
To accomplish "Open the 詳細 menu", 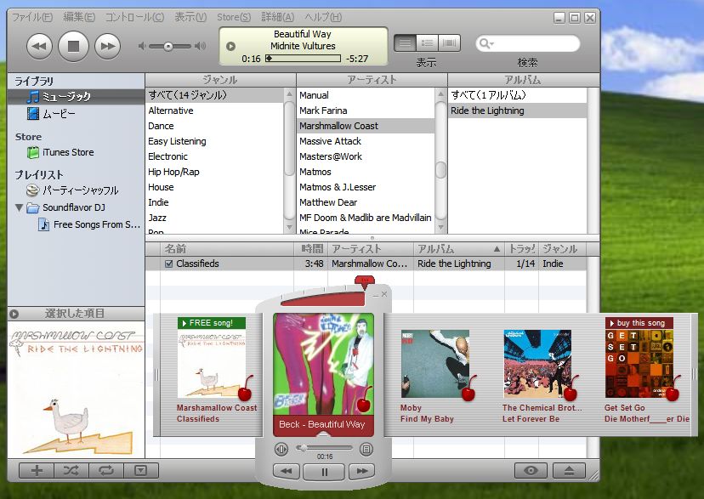I will pyautogui.click(x=277, y=17).
